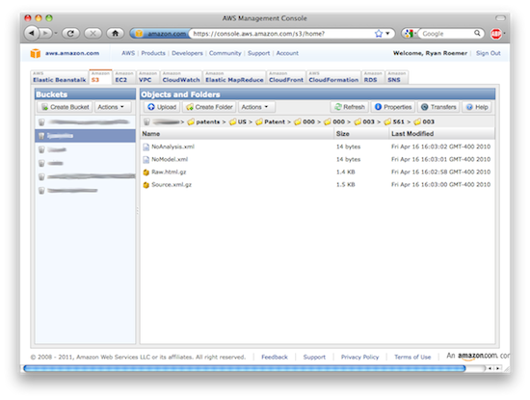Open the Products header link
Viewport: 530px width, 400px height.
pos(153,53)
